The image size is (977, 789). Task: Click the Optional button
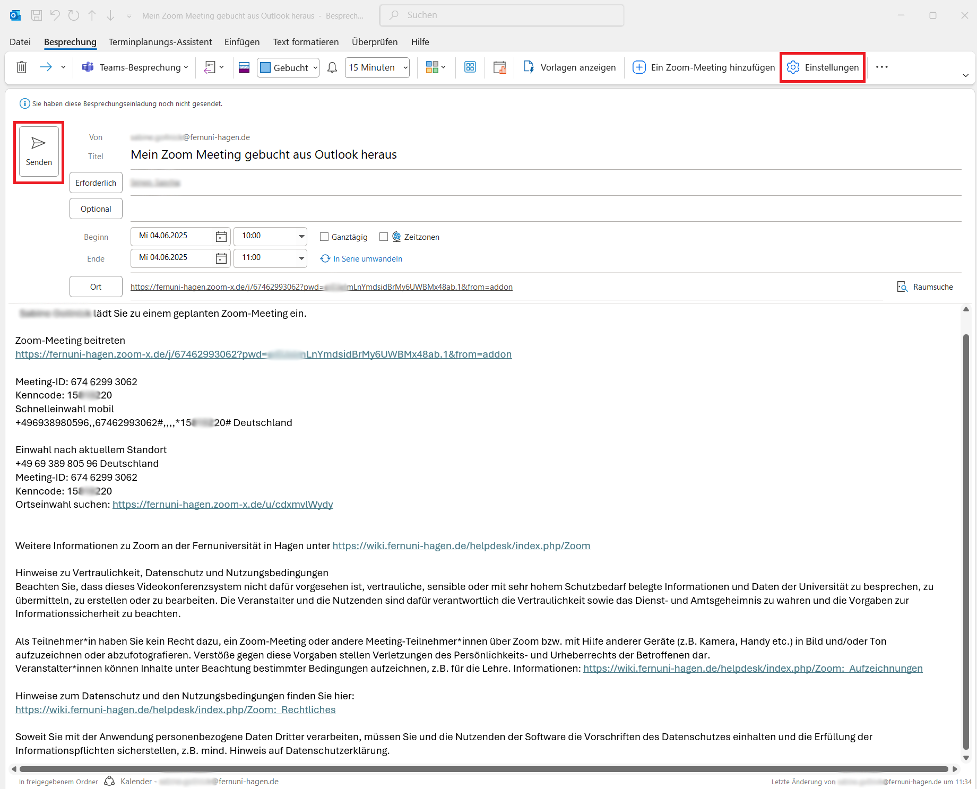(96, 209)
